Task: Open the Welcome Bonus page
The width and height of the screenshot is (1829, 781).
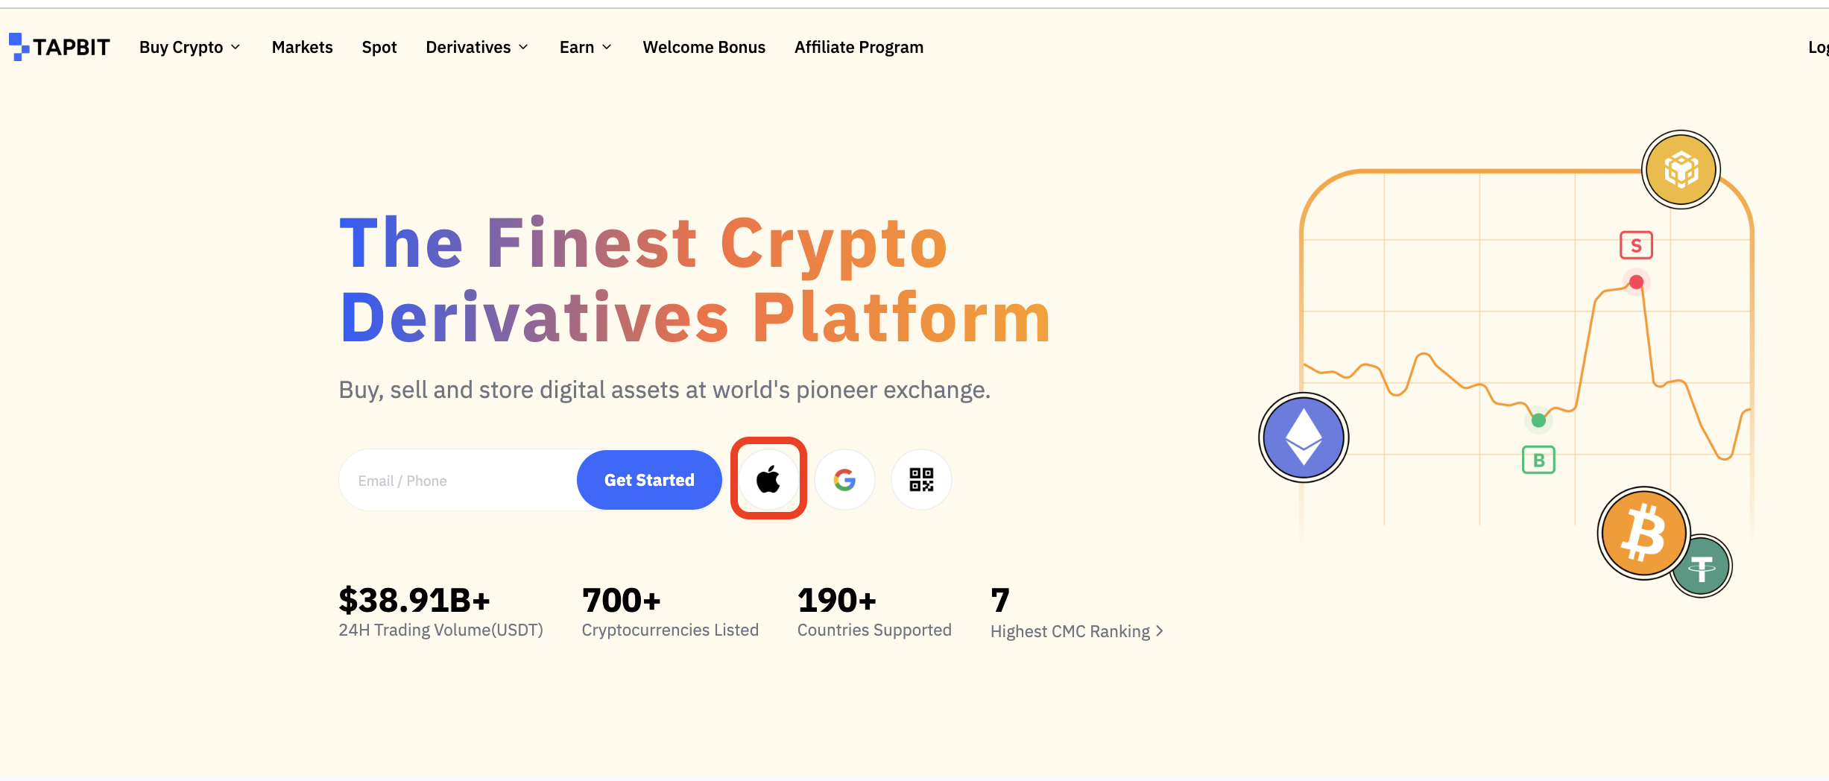Action: [x=704, y=47]
